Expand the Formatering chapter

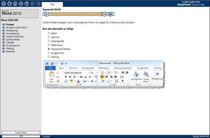click(3, 33)
